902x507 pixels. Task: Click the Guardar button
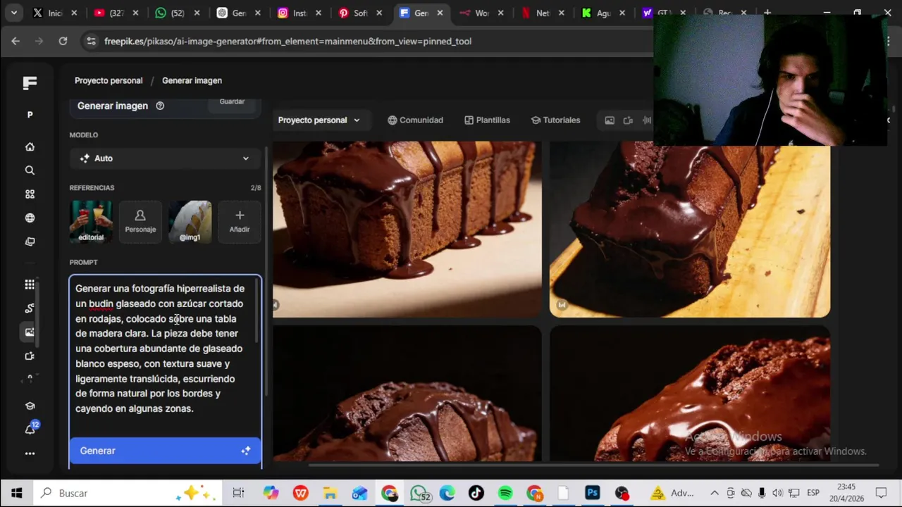[232, 103]
